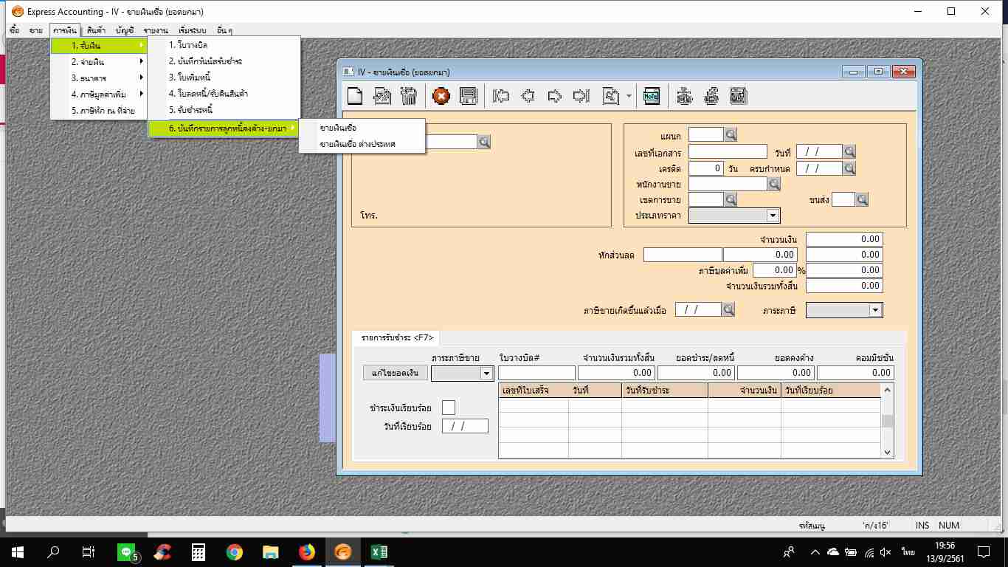Open the ภาระภาษี dropdown
Viewport: 1008px width, 567px height.
(x=876, y=311)
